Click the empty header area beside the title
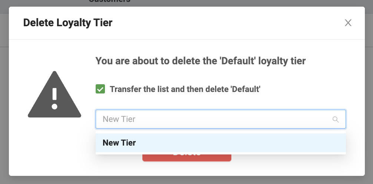Image resolution: width=373 pixels, height=184 pixels. tap(222, 23)
